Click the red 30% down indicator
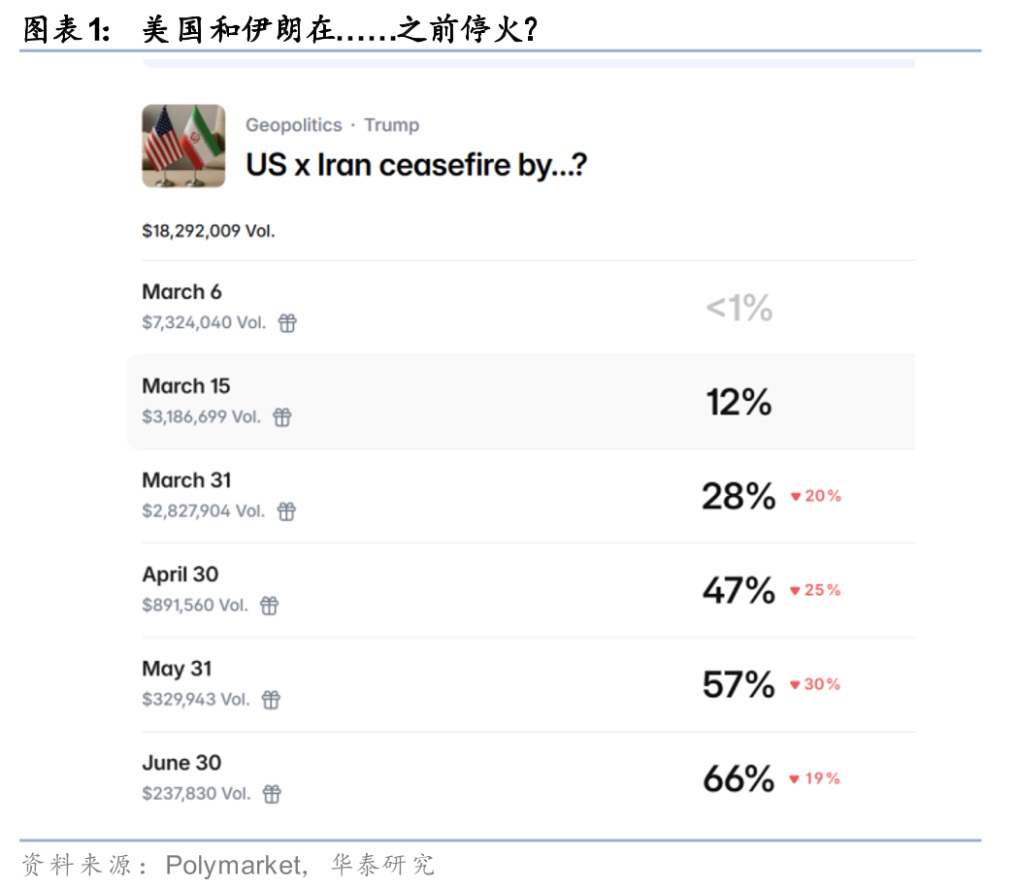The image size is (1017, 889). click(815, 684)
